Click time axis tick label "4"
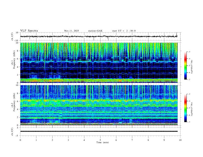 [84, 140]
